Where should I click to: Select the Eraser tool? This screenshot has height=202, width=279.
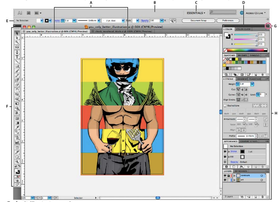[x=17, y=85]
